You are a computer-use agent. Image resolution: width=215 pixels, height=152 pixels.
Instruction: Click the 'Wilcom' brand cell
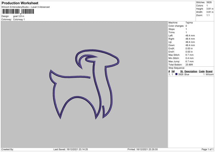210,74
